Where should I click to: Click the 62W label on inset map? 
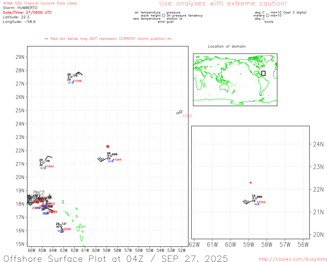(x=194, y=245)
